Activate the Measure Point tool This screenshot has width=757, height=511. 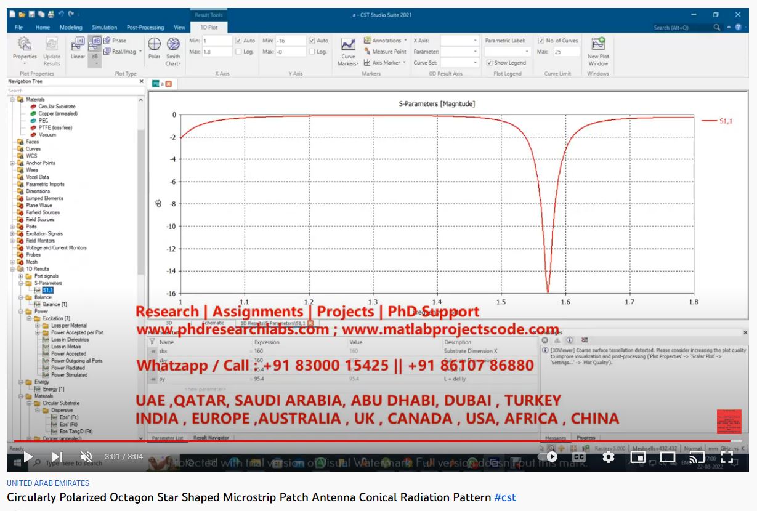pos(385,52)
